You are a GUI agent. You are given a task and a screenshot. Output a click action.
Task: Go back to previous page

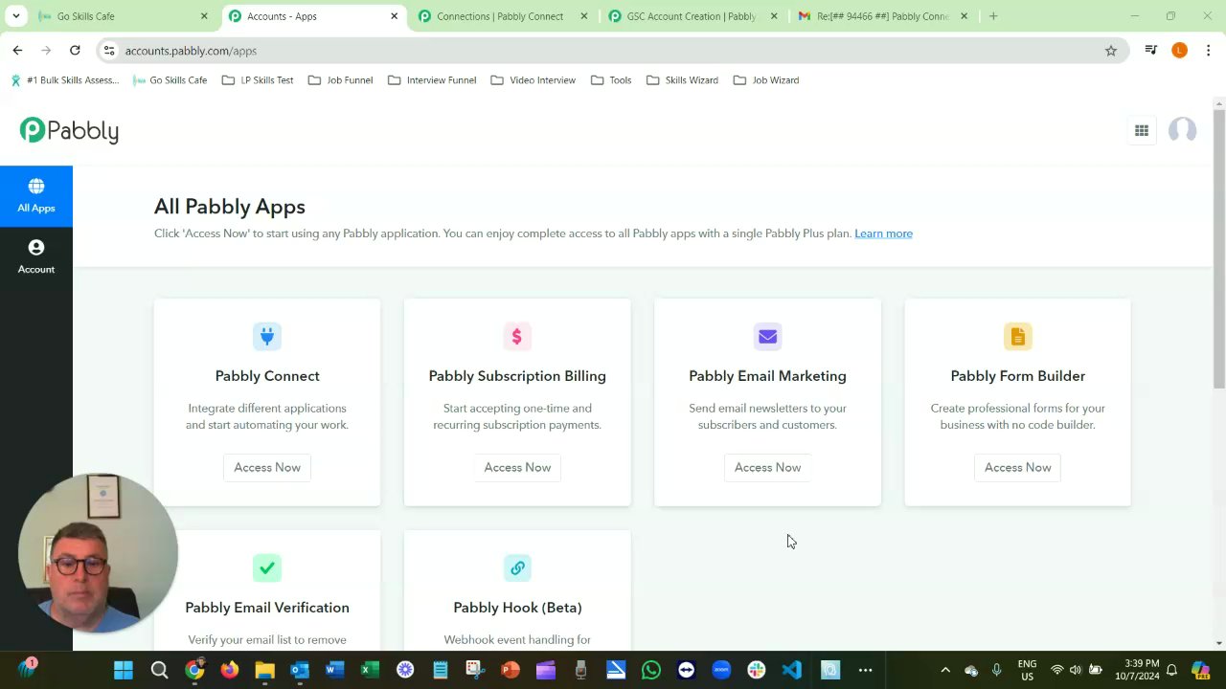(17, 51)
